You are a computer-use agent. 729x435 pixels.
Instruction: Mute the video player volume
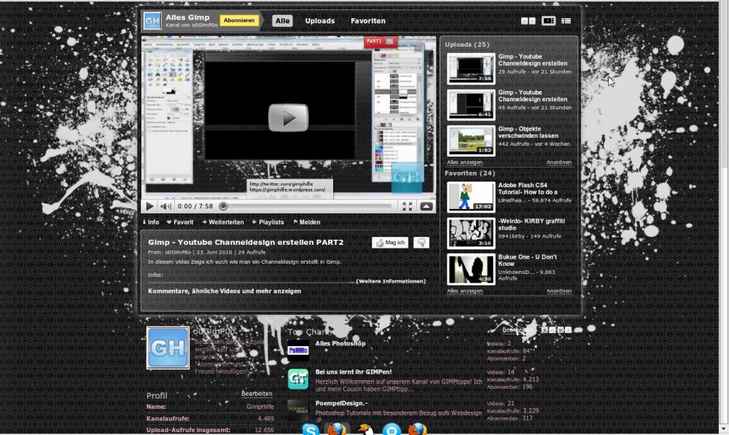(163, 205)
